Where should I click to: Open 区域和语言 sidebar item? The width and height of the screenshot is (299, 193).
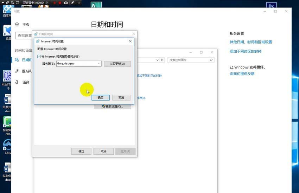coord(27,71)
